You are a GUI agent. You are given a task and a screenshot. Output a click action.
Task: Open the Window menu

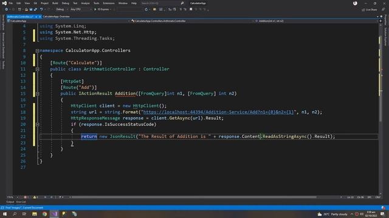pyautogui.click(x=123, y=3)
